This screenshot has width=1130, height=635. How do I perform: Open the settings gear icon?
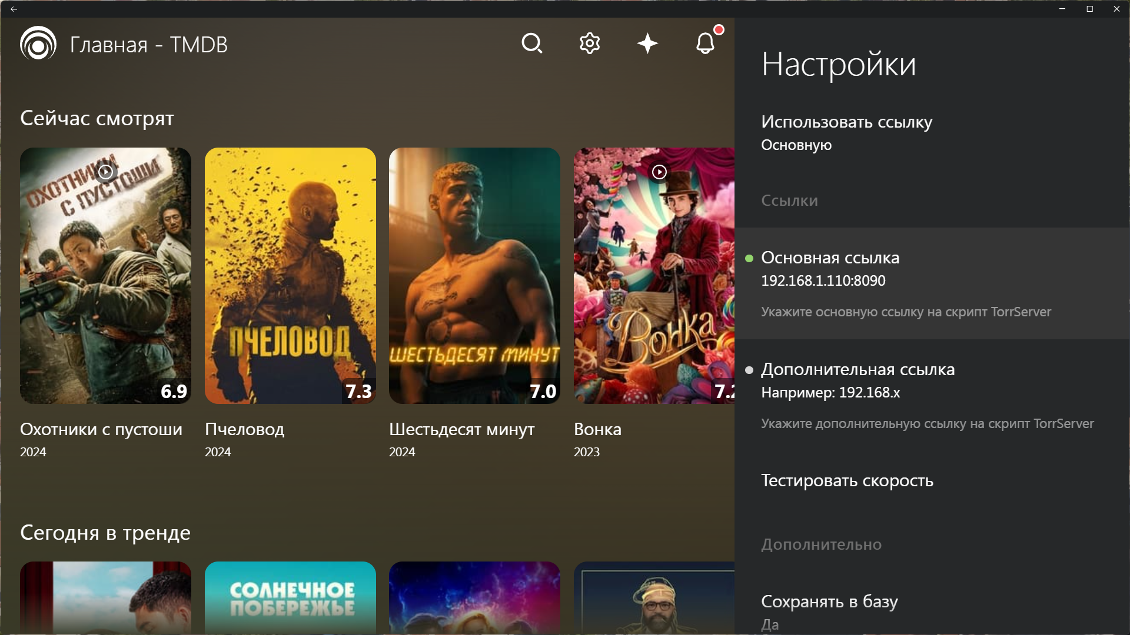pos(590,44)
